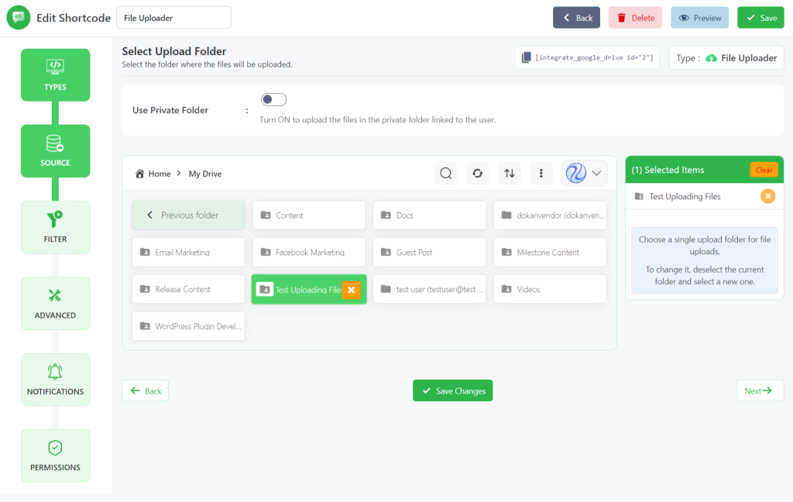Screen dimensions: 793x502
Task: Select the Guest Post folder
Action: coord(429,252)
